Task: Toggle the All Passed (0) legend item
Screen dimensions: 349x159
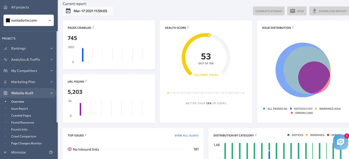Action: click(x=275, y=109)
